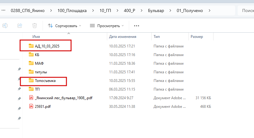The width and height of the screenshot is (254, 138).
Task: Select the Топосъемка folder icon
Action: (31, 80)
